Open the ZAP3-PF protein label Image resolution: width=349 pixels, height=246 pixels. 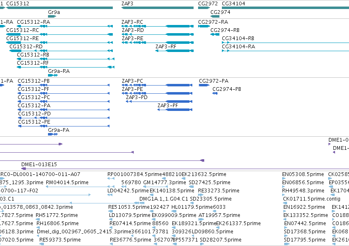pos(168,106)
